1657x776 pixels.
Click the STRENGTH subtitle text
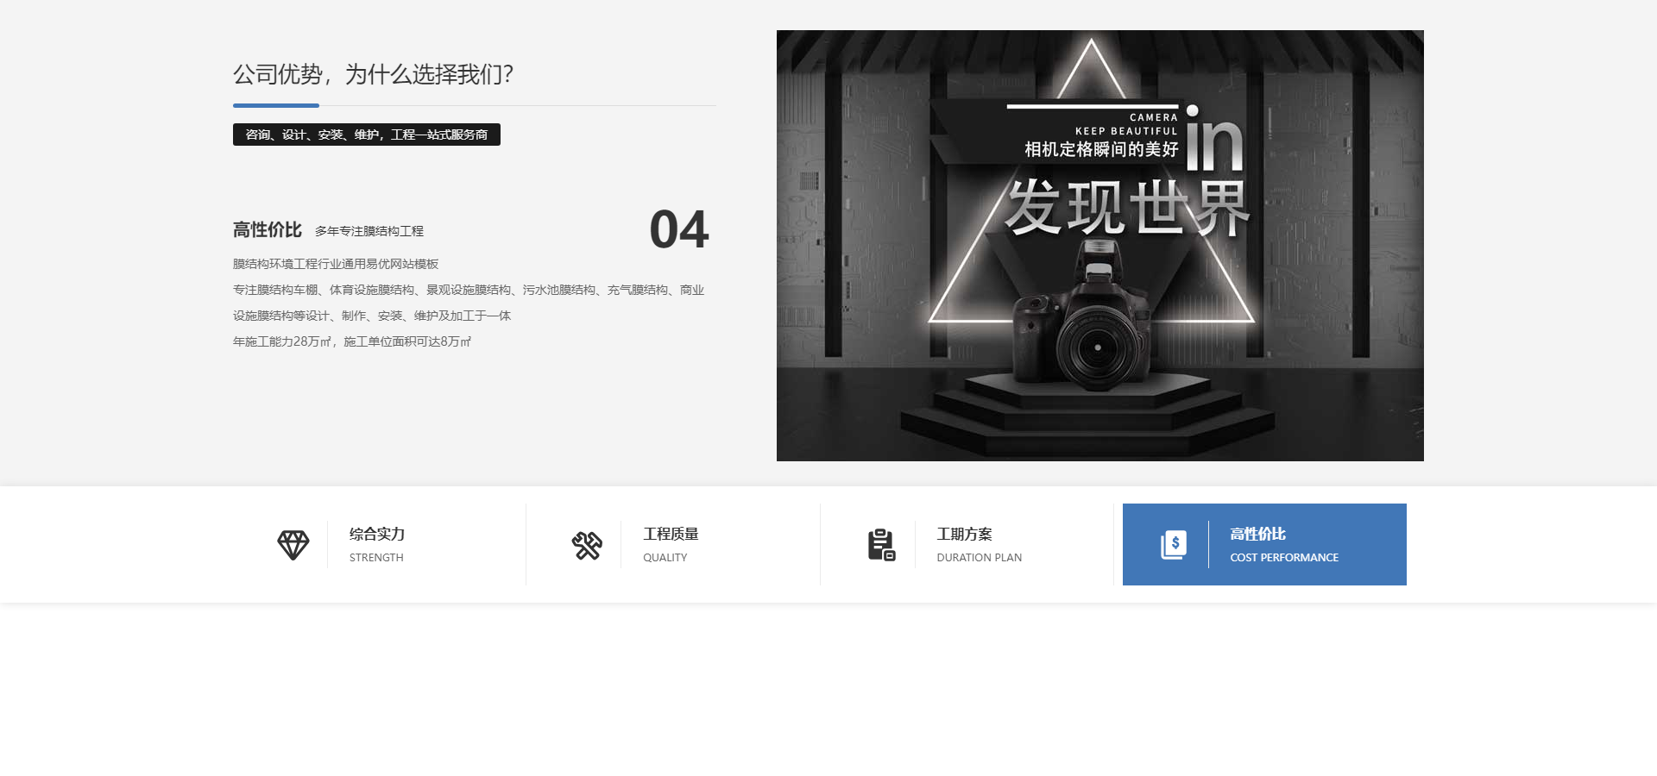376,558
